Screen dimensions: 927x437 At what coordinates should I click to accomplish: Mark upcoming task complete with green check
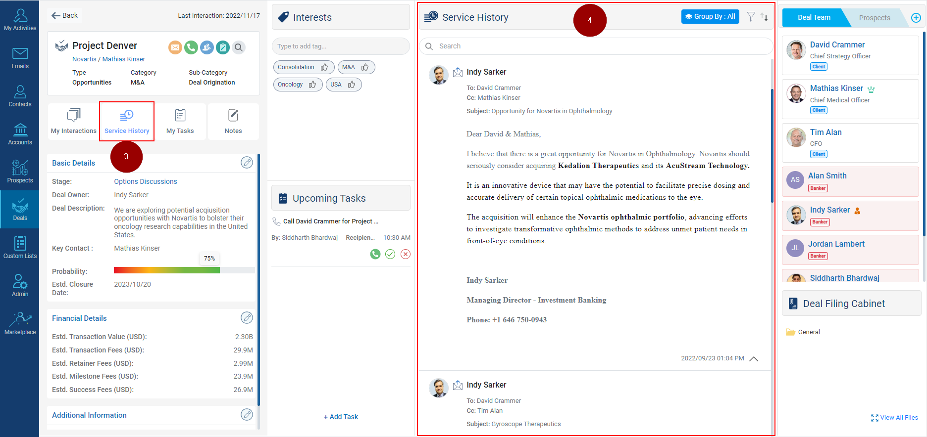(390, 254)
